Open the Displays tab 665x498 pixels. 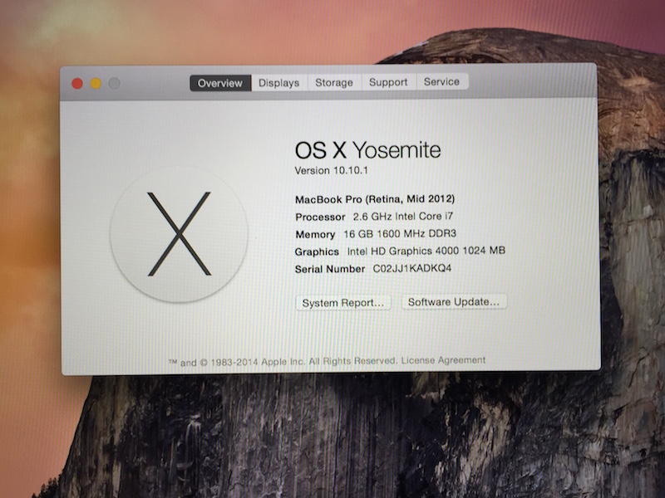tap(279, 82)
